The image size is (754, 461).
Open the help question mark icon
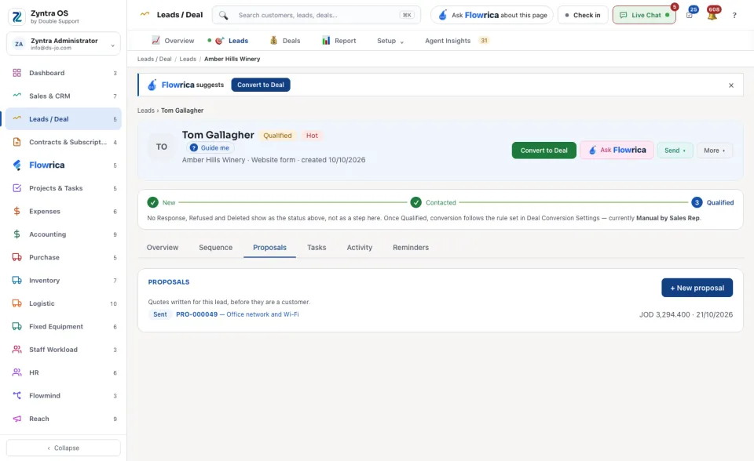click(734, 16)
